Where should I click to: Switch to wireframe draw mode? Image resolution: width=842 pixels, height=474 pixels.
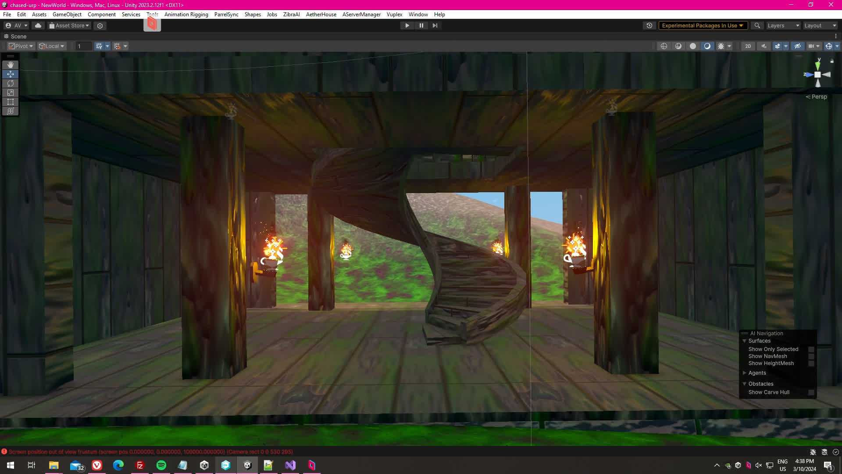point(664,46)
